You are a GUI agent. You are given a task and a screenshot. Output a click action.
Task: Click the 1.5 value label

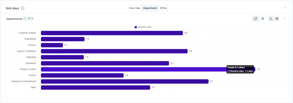pyautogui.click(x=88, y=39)
